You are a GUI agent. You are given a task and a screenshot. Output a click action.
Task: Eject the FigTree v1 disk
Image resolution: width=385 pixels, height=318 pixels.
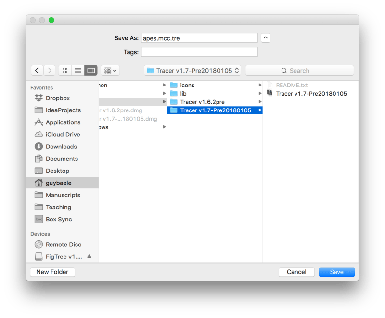pos(90,257)
